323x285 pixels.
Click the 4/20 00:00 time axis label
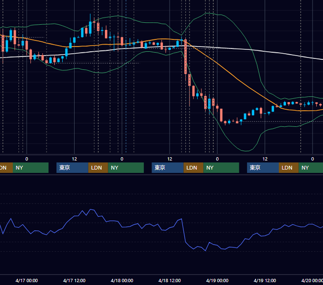(312, 280)
